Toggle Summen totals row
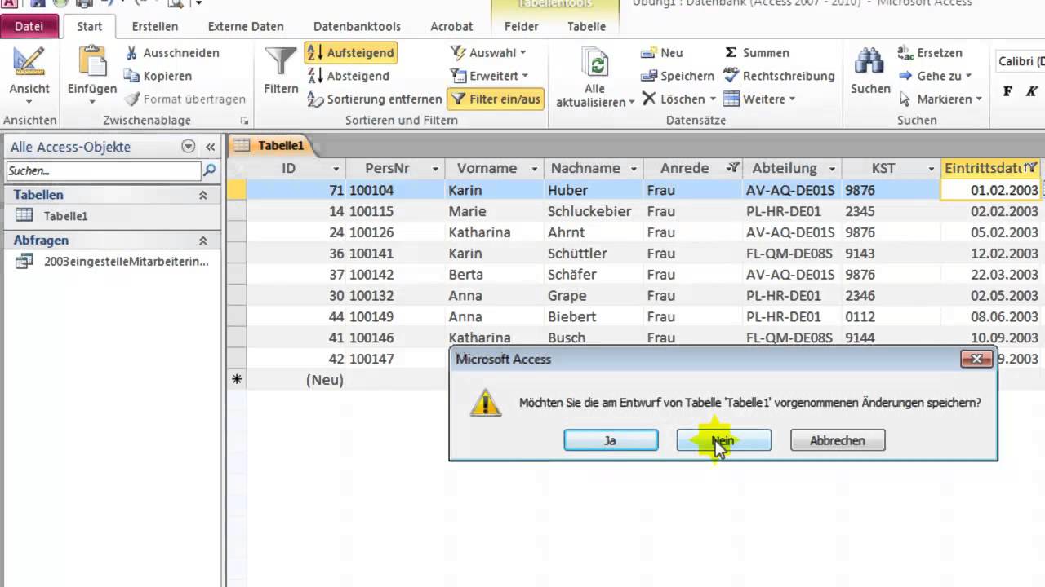Viewport: 1045px width, 587px height. (x=757, y=52)
